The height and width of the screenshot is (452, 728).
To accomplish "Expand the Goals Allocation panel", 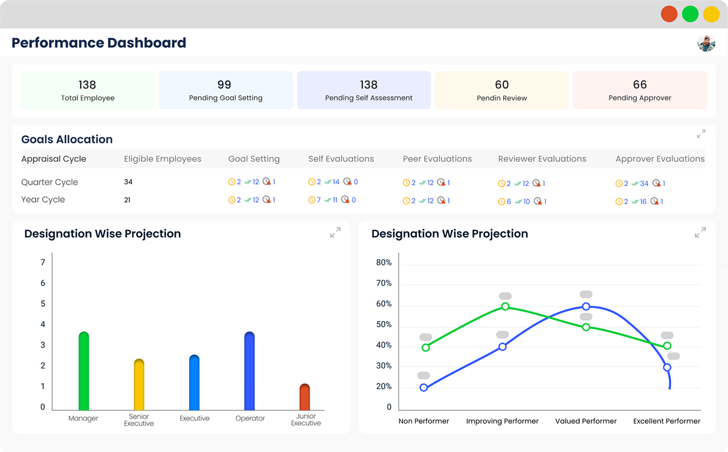I will point(701,134).
